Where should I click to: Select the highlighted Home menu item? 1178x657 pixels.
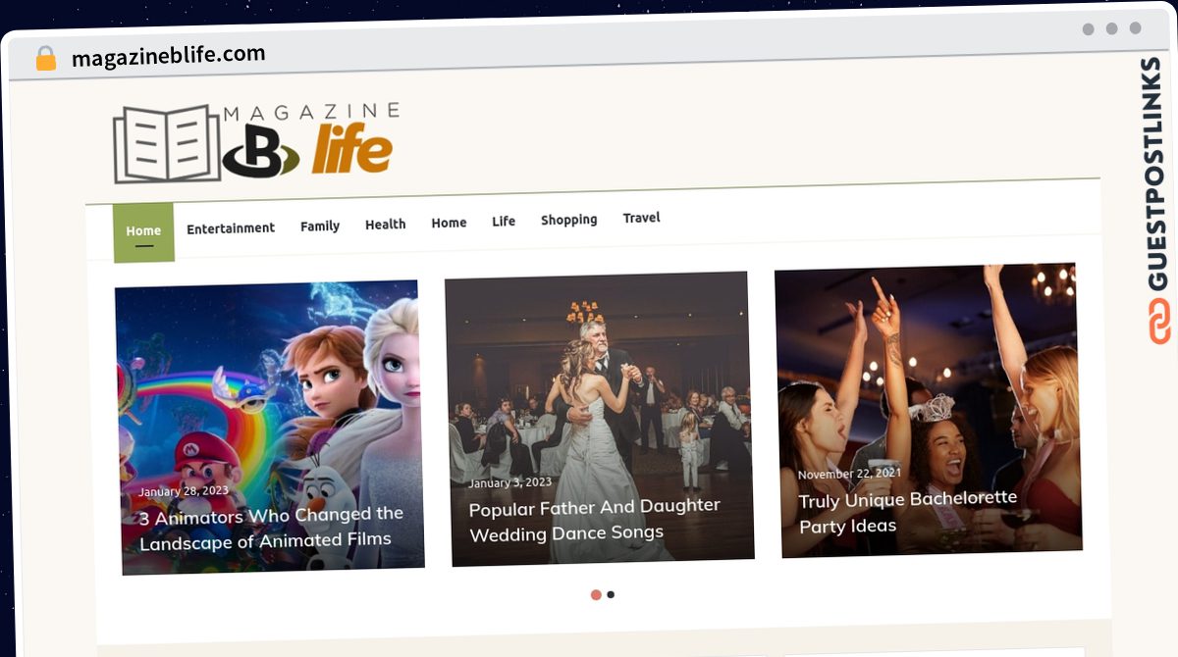tap(143, 232)
